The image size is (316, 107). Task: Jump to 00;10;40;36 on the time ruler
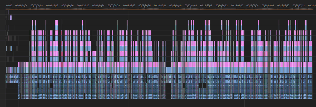160,5
